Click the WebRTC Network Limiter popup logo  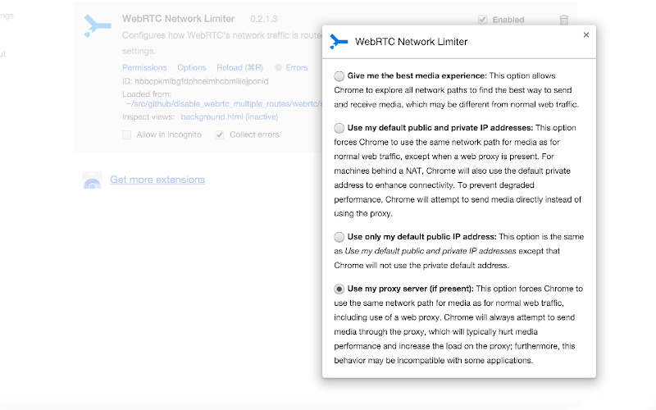tap(339, 42)
